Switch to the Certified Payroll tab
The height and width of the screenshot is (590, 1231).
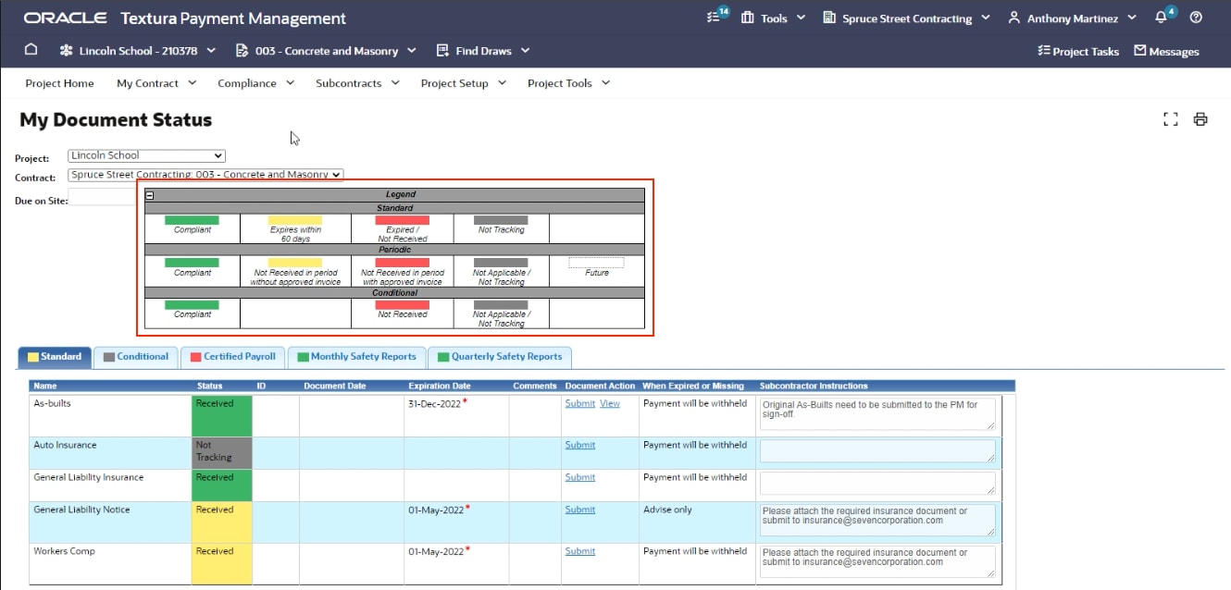[232, 357]
